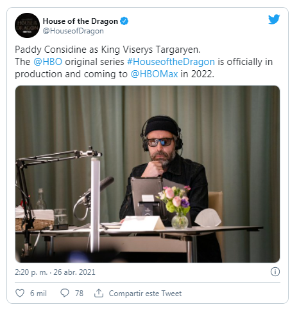Click the tweet text about Paddy Considine

(x=144, y=62)
